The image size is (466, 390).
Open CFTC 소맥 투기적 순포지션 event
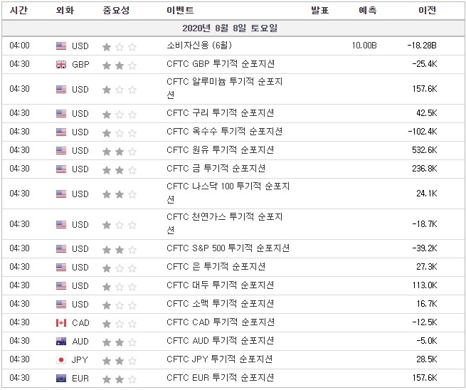[x=221, y=303]
